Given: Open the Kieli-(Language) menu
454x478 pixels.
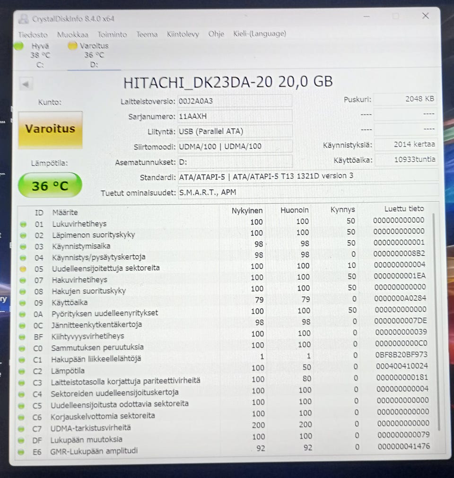Looking at the screenshot, I should (260, 34).
